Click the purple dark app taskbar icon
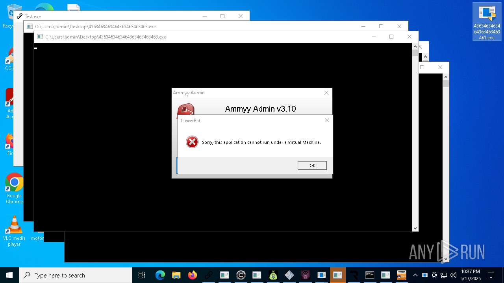This screenshot has width=504, height=283. [x=305, y=275]
